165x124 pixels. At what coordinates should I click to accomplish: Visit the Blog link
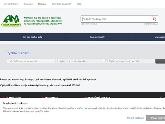click(x=79, y=4)
